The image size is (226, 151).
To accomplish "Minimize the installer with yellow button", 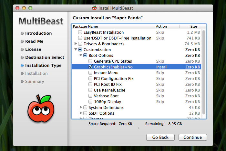I will (x=24, y=8).
